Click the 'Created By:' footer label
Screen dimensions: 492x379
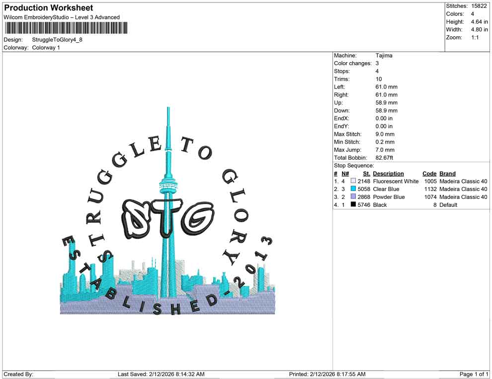(18, 374)
